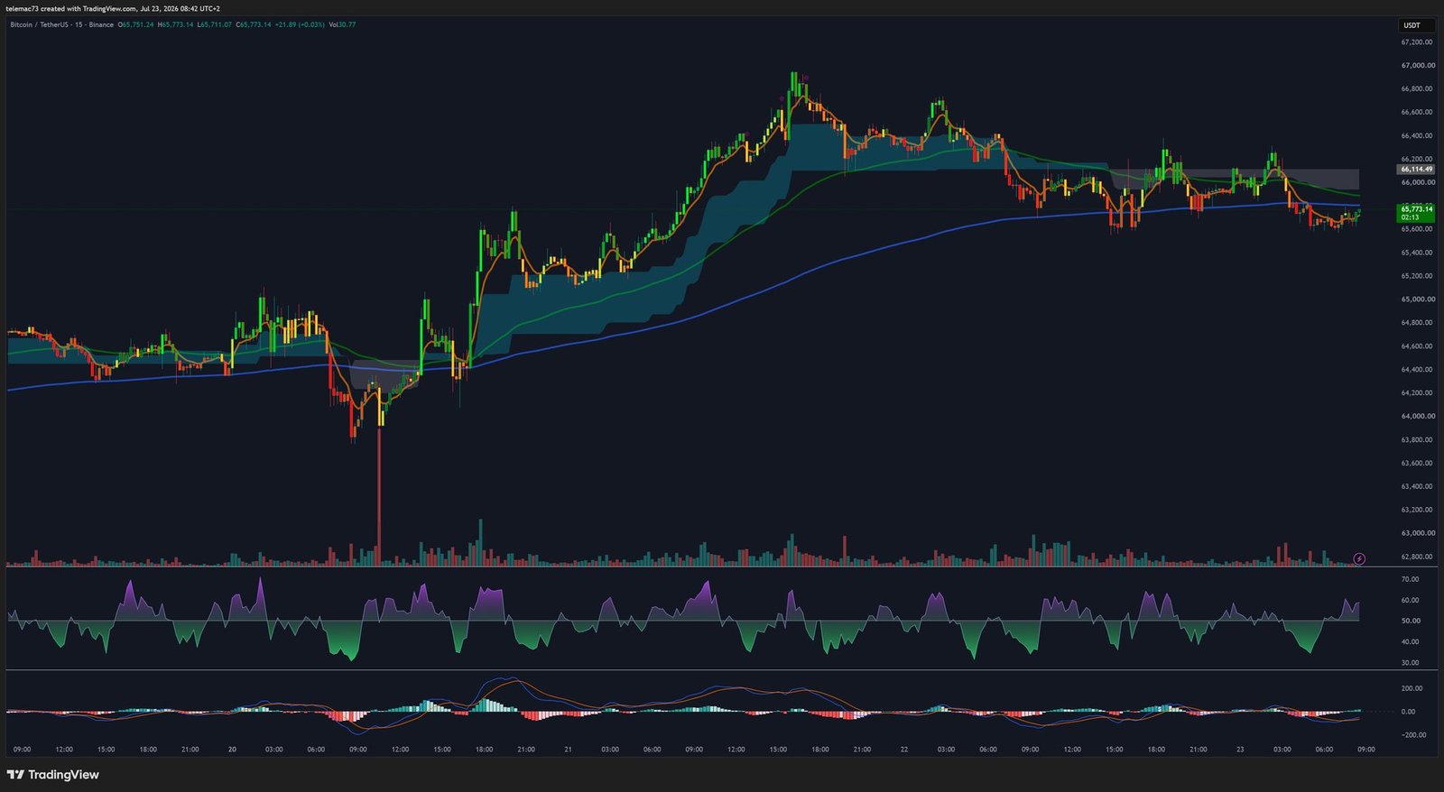Click the 70.00 label on the oscillator scale

click(1410, 579)
